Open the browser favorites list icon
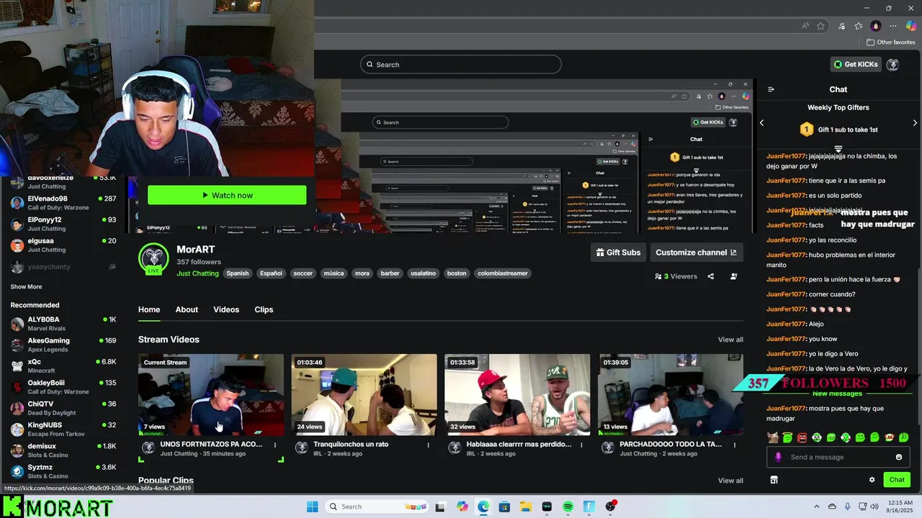Viewport: 922px width, 518px height. coord(858,26)
